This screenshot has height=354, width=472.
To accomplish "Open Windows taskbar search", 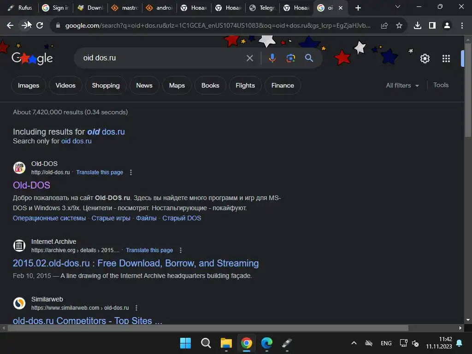I will pos(206,343).
